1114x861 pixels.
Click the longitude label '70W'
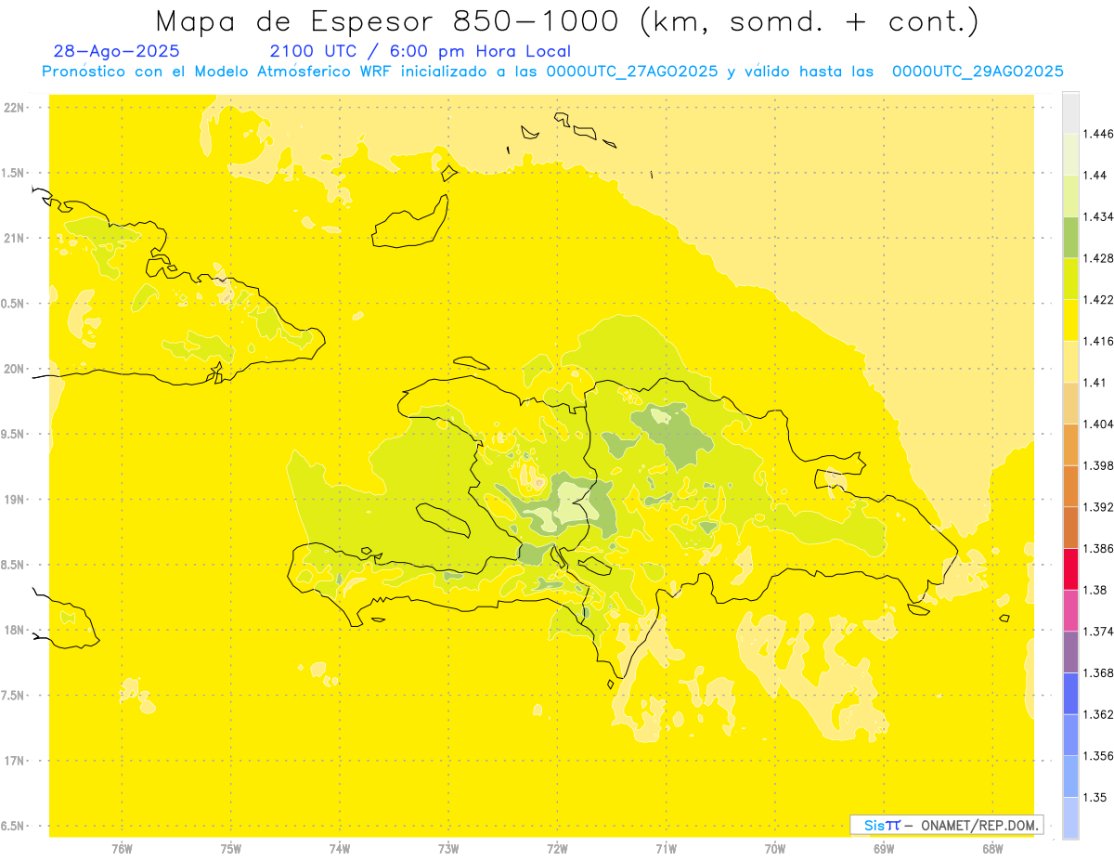tap(774, 849)
